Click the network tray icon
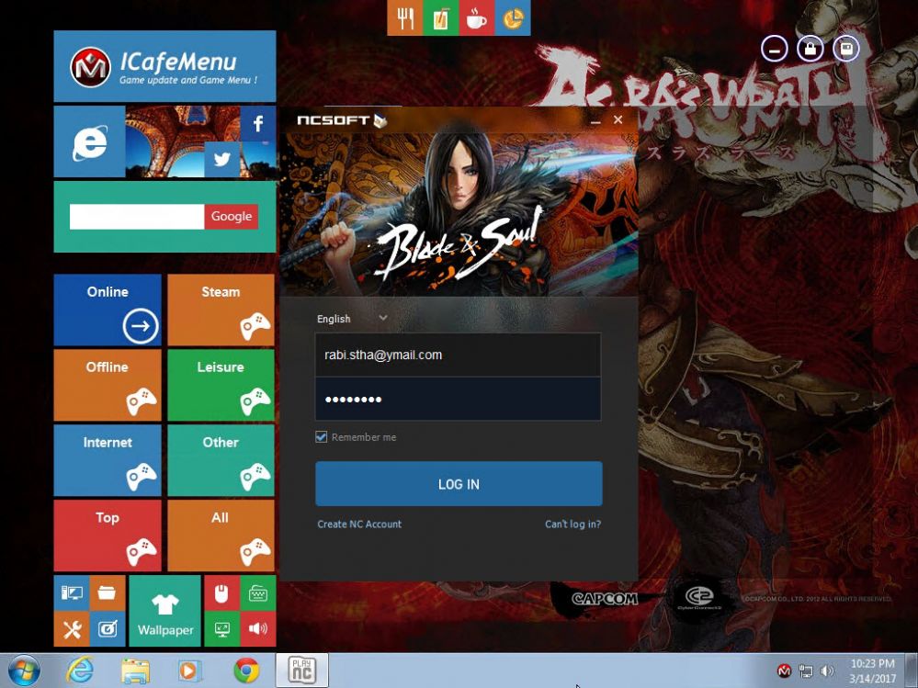 [x=806, y=671]
